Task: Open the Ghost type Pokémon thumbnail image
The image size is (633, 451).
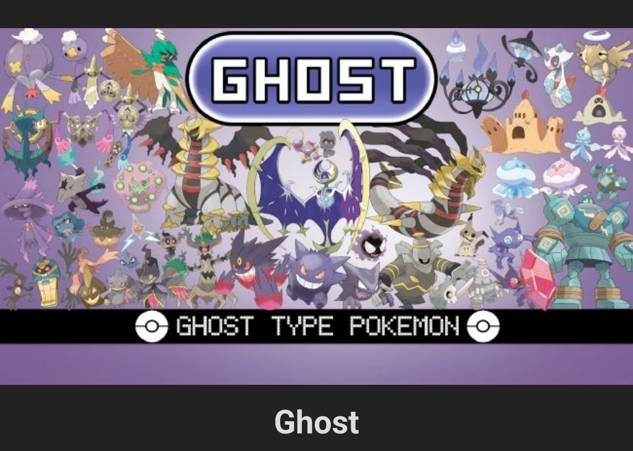Action: pos(316,206)
